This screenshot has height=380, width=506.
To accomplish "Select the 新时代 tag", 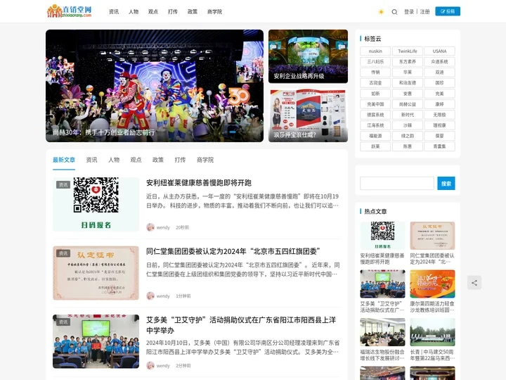I will pos(407,115).
